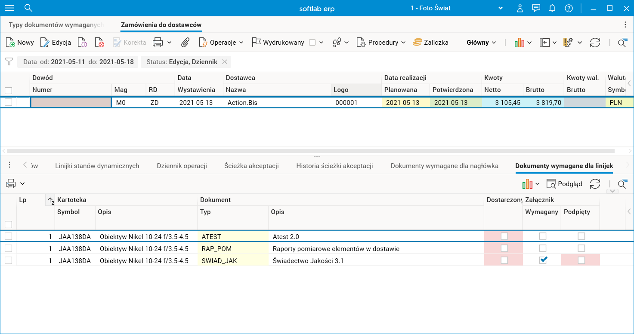
Task: Open Typy dokumentów wymaganych tab
Action: tap(56, 25)
